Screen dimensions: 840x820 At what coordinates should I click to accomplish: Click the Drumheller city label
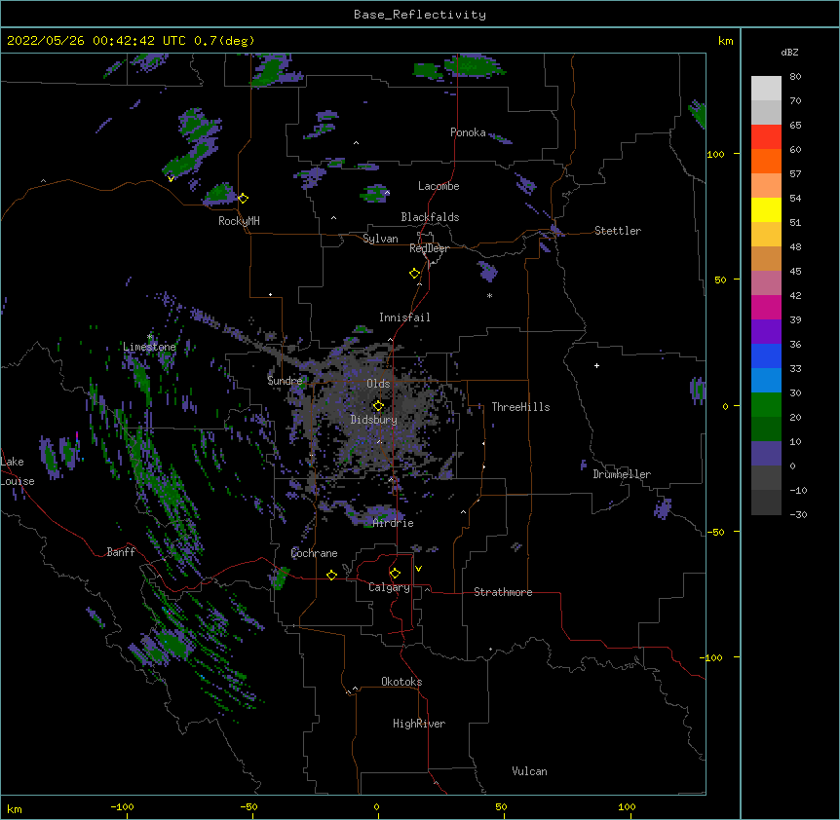[x=622, y=474]
